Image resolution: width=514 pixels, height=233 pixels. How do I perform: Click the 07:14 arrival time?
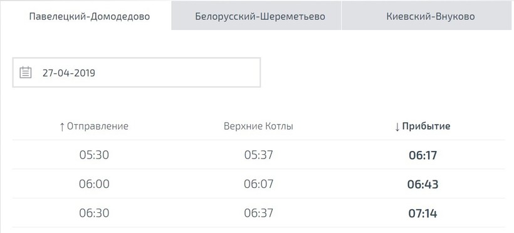(423, 214)
